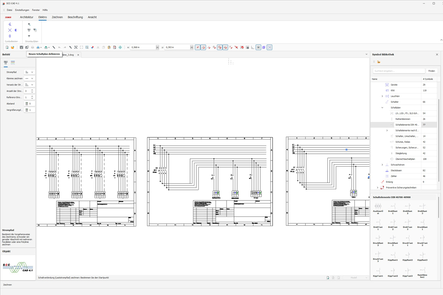
Task: Click the Open folder icon in toolbar
Action: pos(12,47)
